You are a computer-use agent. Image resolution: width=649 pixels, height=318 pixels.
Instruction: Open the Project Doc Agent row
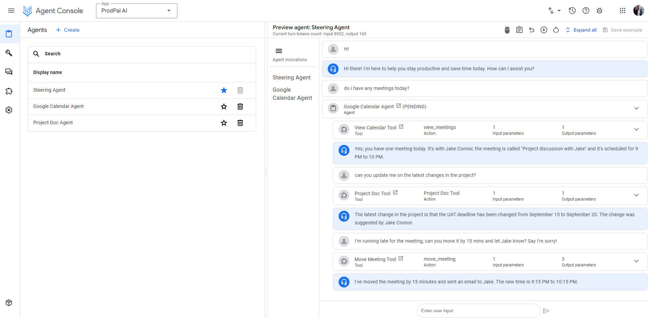(142, 123)
